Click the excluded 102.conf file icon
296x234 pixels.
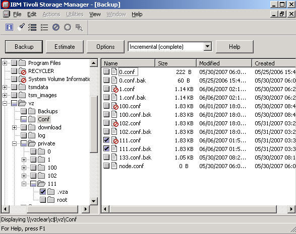115,123
